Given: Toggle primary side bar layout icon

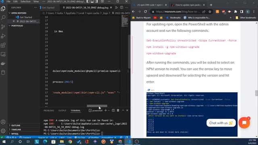Looking at the screenshot, I should click(x=88, y=2).
